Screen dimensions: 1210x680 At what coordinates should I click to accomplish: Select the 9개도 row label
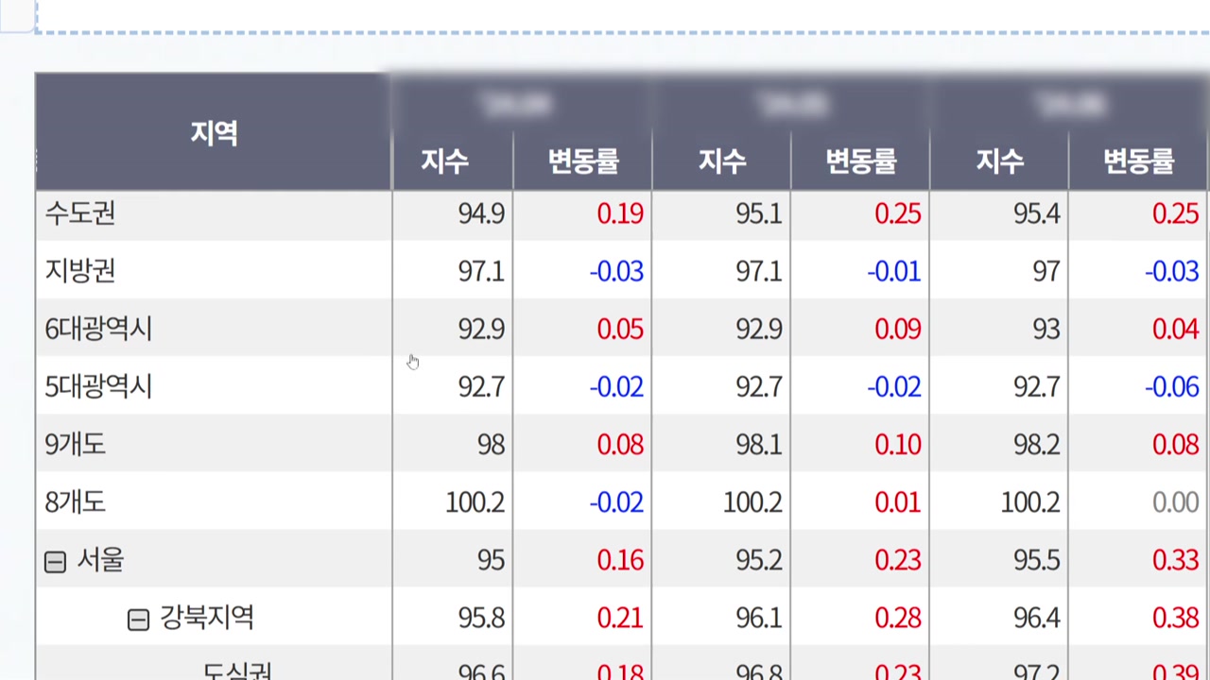pos(76,444)
